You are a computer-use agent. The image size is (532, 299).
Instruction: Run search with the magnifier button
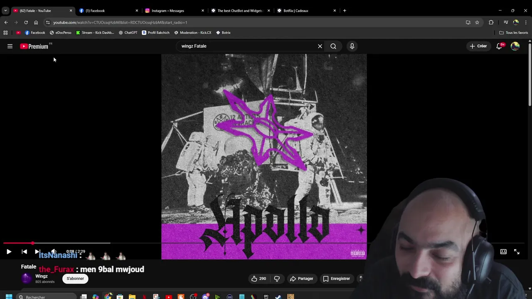333,46
